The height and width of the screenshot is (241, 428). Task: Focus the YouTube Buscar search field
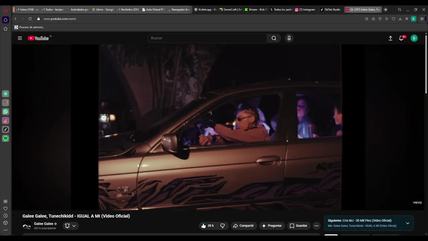click(x=207, y=38)
